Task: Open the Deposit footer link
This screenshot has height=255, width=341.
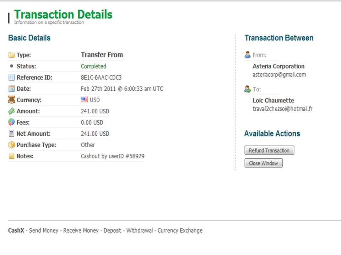Action: point(112,230)
